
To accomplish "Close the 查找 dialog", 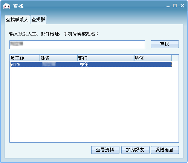I will click(x=182, y=6).
